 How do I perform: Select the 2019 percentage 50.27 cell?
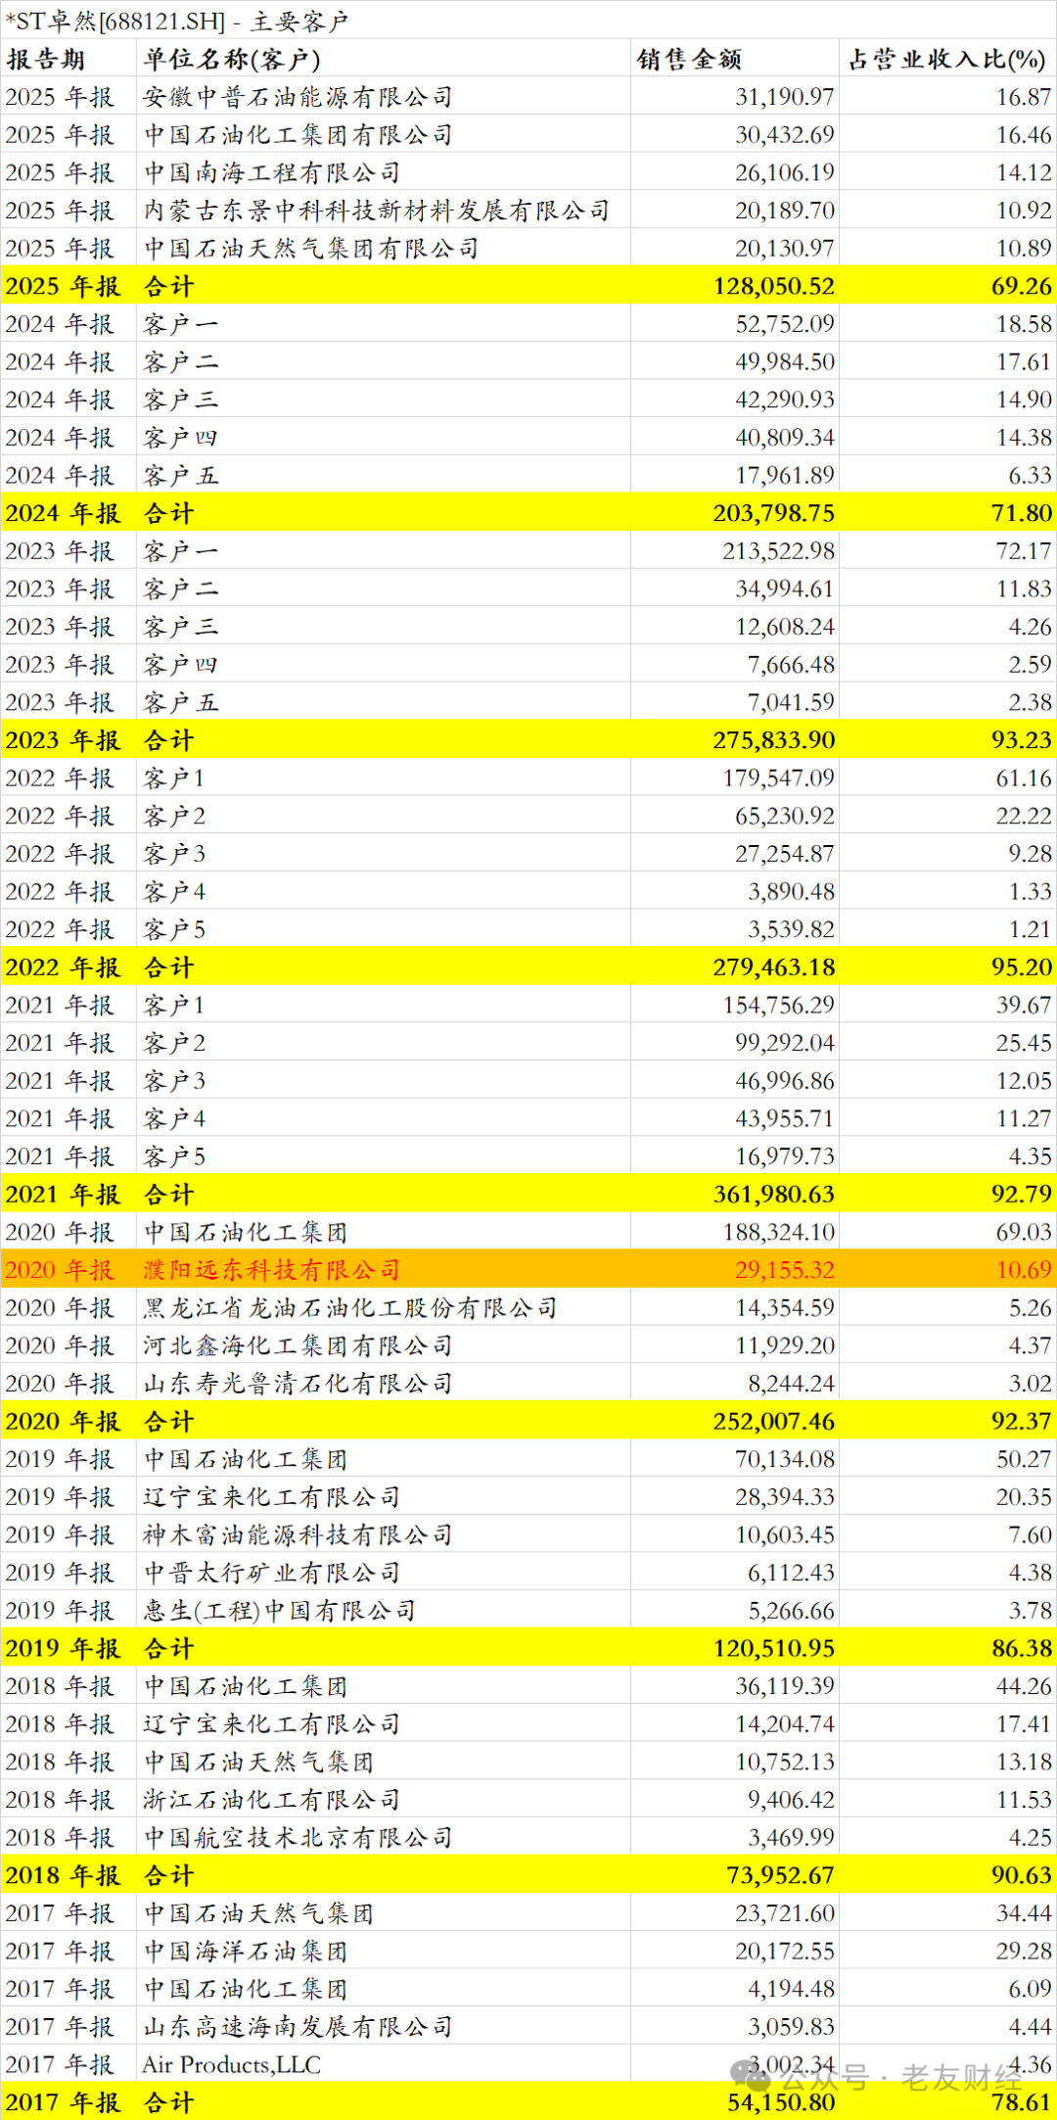[x=1024, y=1459]
